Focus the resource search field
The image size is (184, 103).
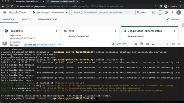tap(103, 12)
